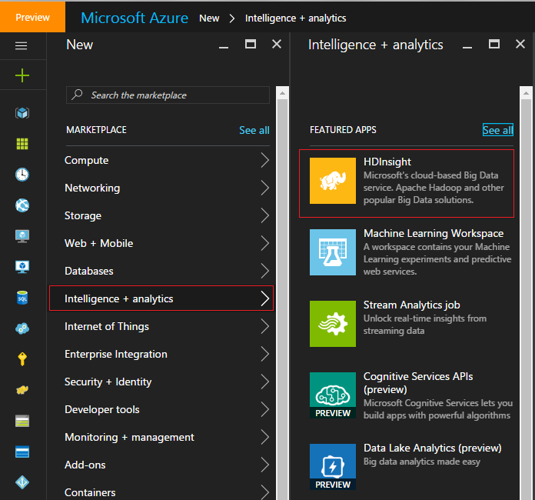Image resolution: width=535 pixels, height=500 pixels.
Task: Click New in the breadcrumb
Action: [x=209, y=18]
